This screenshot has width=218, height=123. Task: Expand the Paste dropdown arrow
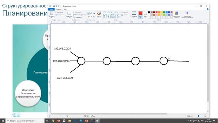coord(52,17)
